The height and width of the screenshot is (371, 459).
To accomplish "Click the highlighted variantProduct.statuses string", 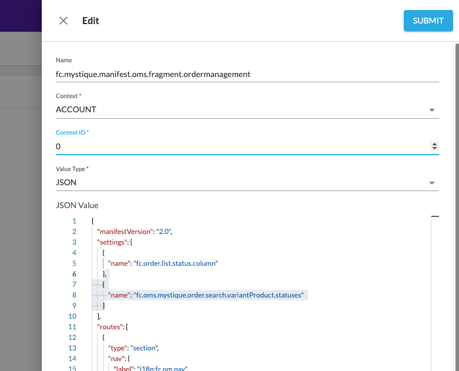I will coord(218,295).
